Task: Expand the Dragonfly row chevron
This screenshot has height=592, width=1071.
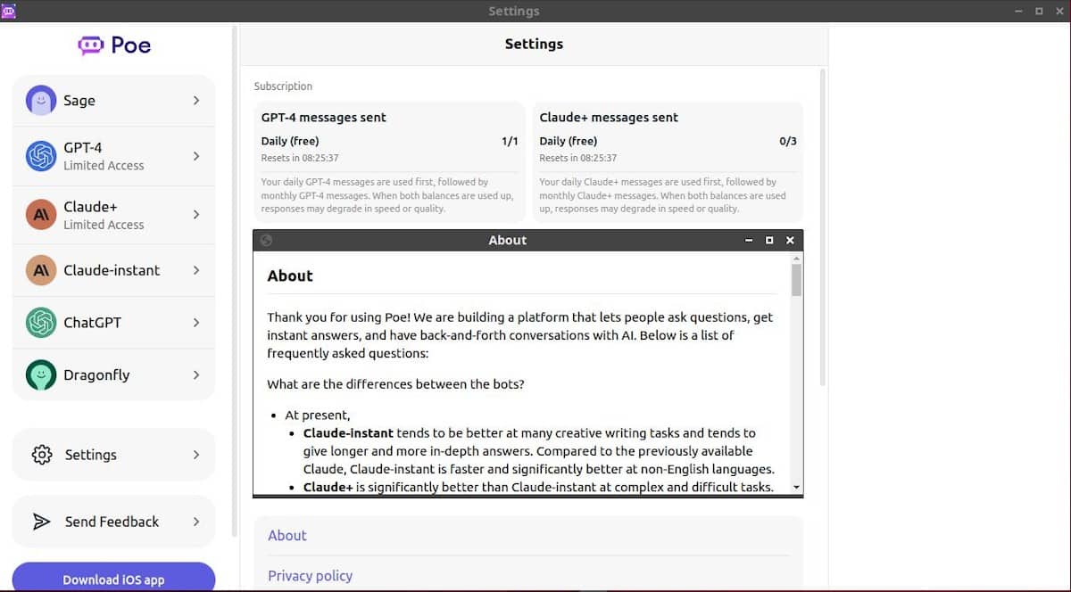Action: tap(196, 375)
